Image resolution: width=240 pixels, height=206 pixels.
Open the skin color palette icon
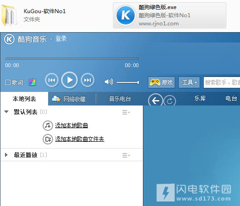(x=33, y=82)
